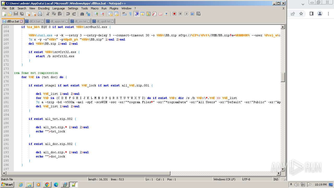The height and width of the screenshot is (188, 334).
Task: Print the document via Print icon
Action: coord(40,14)
